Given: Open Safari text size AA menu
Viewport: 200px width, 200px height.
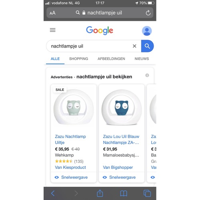Looking at the screenshot, I should coord(52,13).
